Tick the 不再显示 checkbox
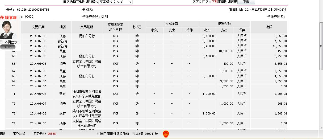 (1, 42)
